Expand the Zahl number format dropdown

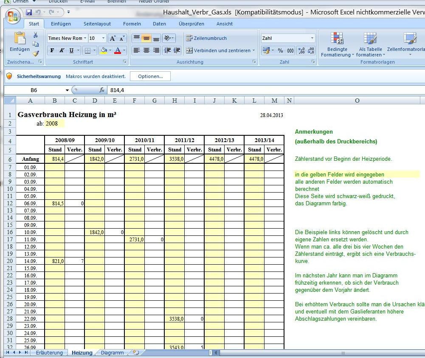[312, 38]
